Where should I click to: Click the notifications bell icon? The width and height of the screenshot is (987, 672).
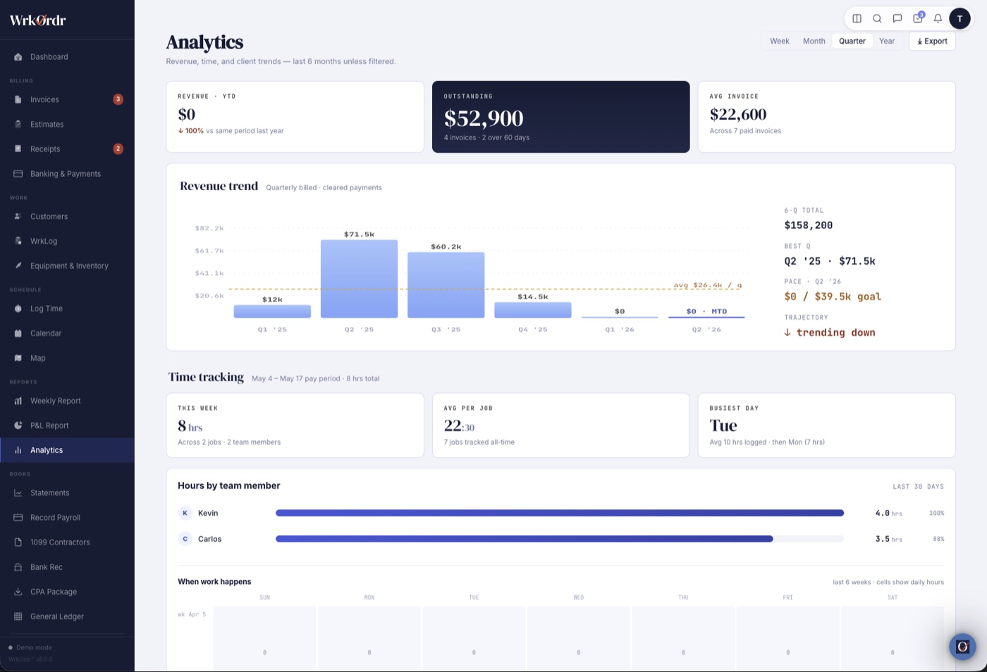tap(938, 19)
